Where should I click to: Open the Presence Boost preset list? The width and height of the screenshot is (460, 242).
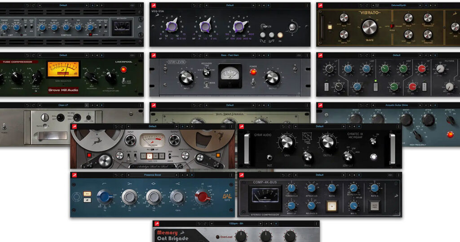[x=153, y=175]
